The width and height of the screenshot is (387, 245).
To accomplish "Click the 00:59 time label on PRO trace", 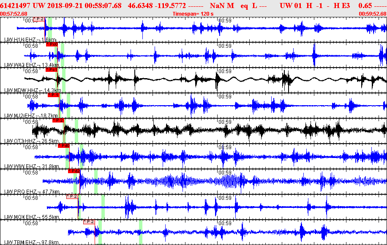I will (x=225, y=172).
